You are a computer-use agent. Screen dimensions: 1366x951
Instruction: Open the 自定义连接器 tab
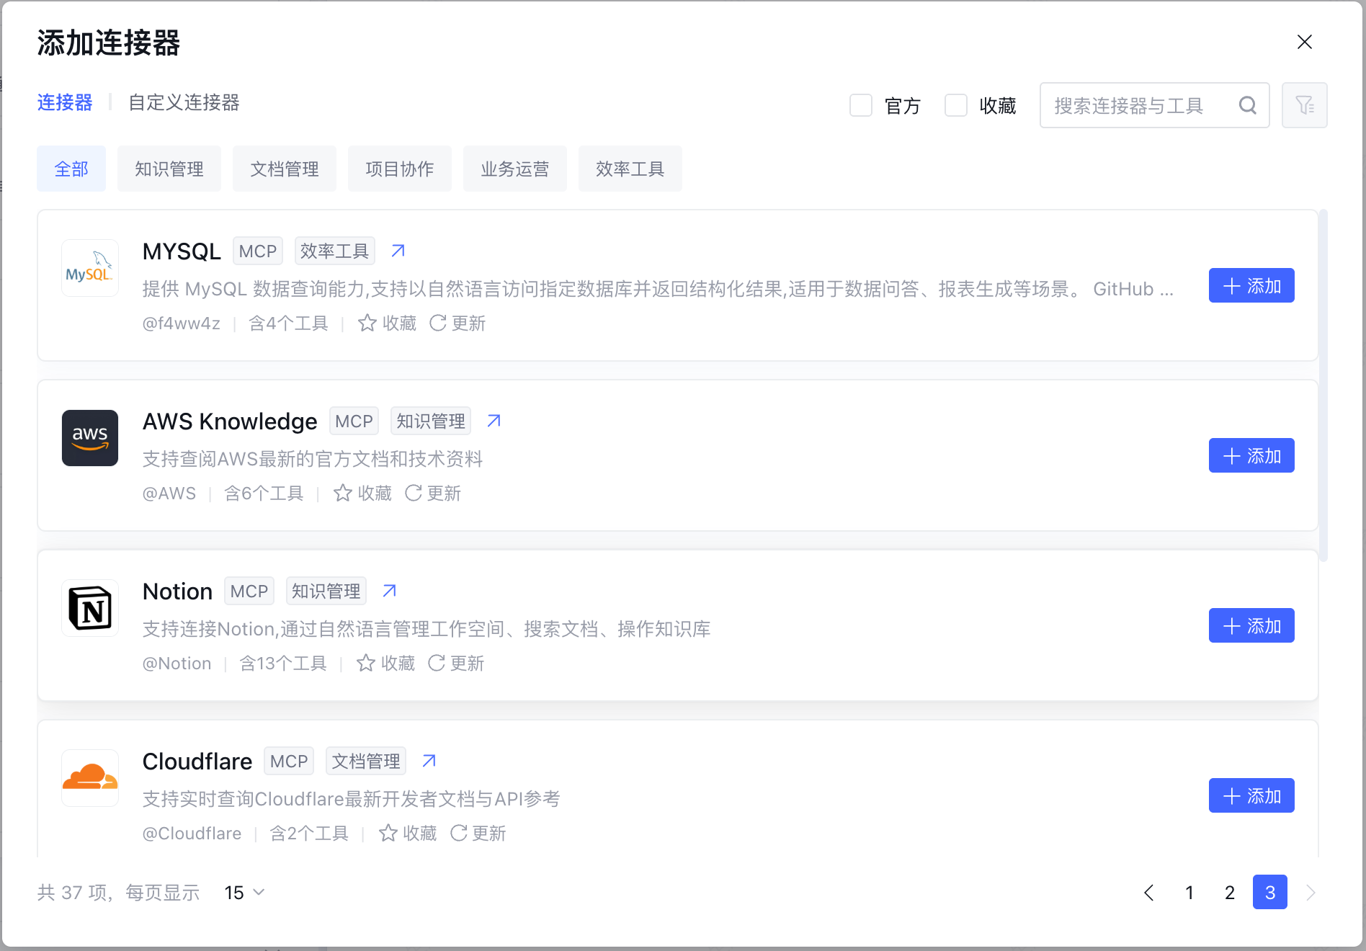(x=184, y=102)
